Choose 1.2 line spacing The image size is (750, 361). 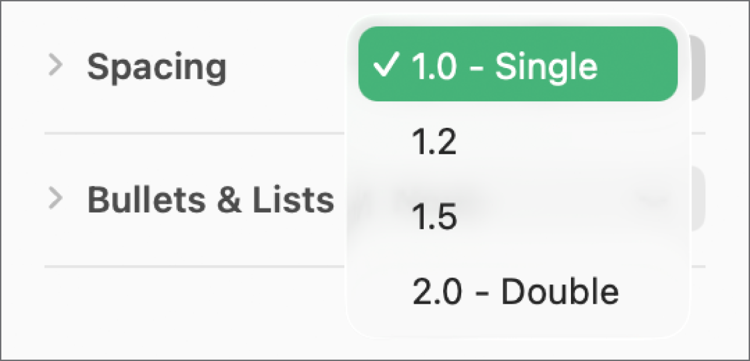[x=434, y=143]
